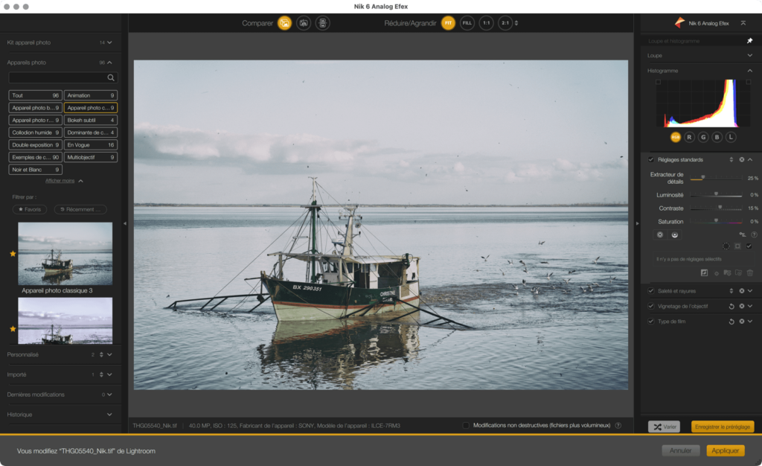This screenshot has height=466, width=762.
Task: Select Bokeh subtil category filter
Action: coord(90,120)
